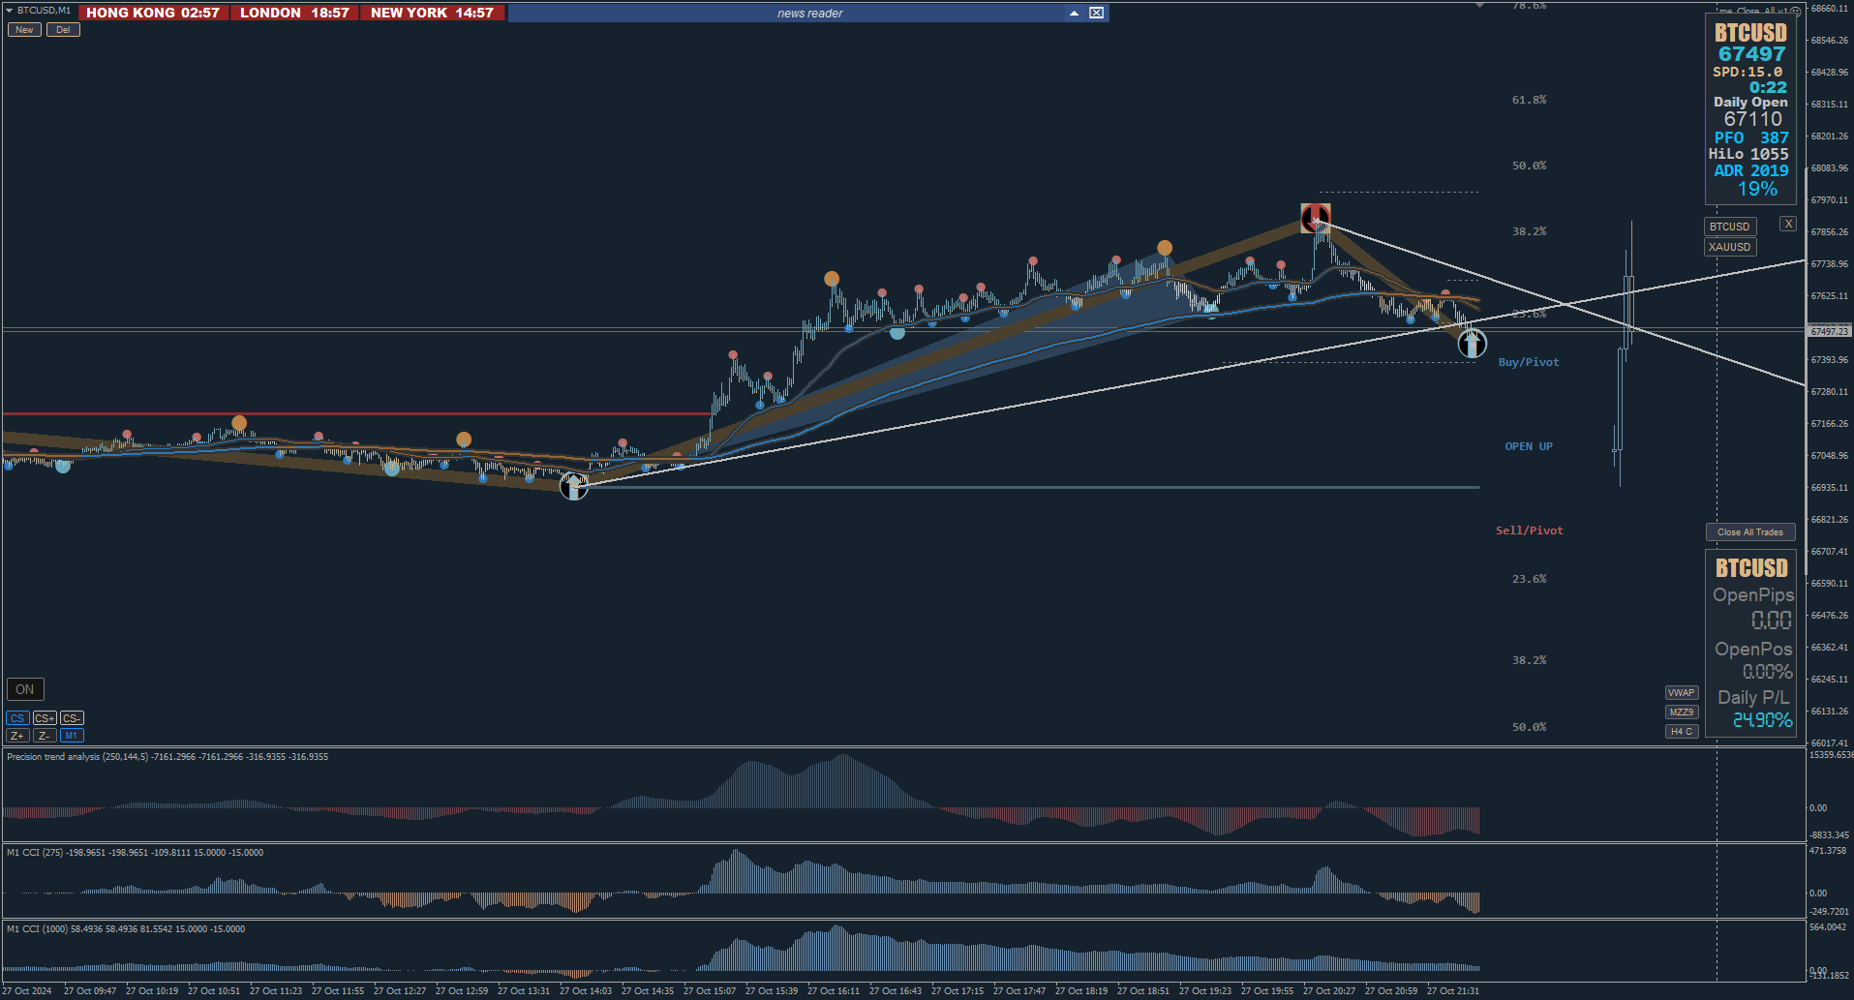
Task: Click the X button beside BTCUSD symbol
Action: pos(1788,224)
